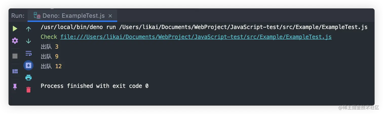Click the Run: panel label
The image size is (383, 114).
(18, 16)
